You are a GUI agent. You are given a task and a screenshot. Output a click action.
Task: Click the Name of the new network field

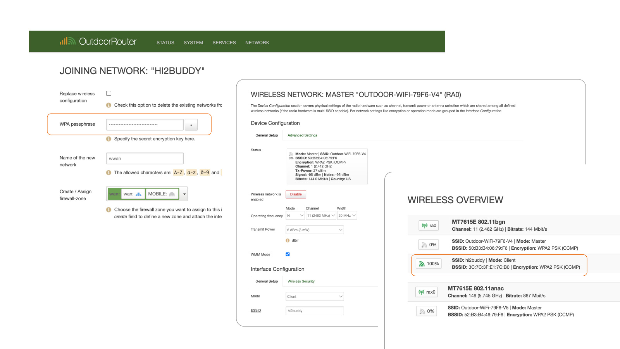coord(145,159)
